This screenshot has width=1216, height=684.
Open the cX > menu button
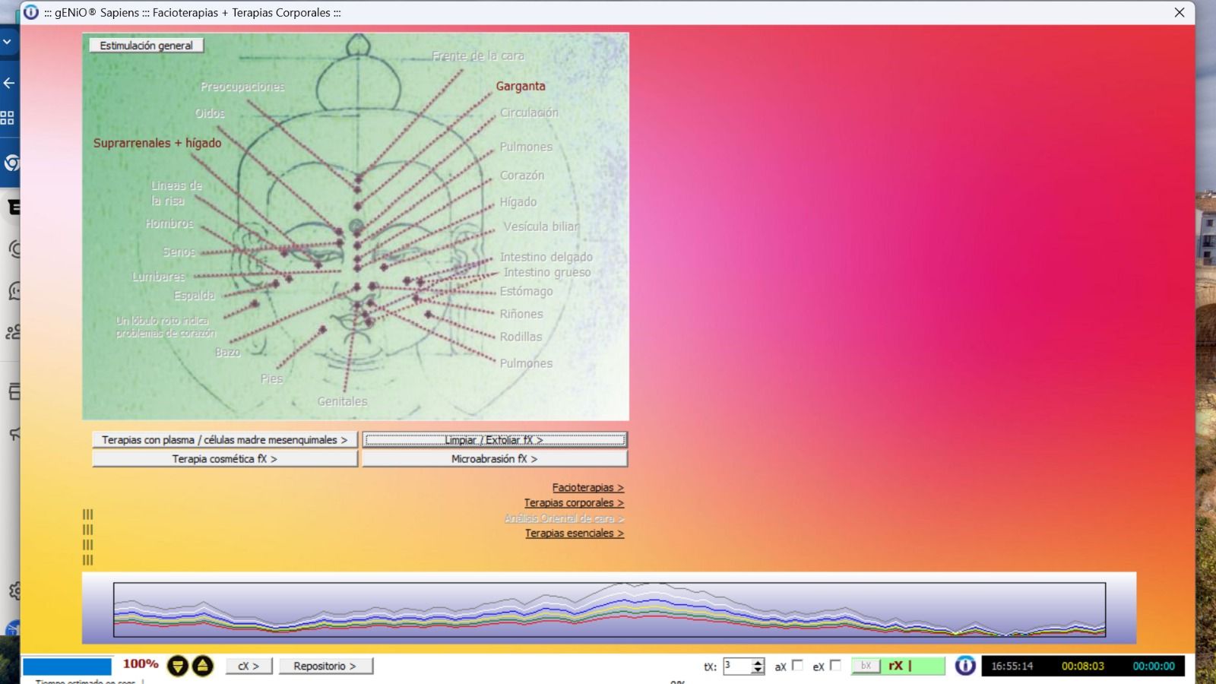pos(249,666)
